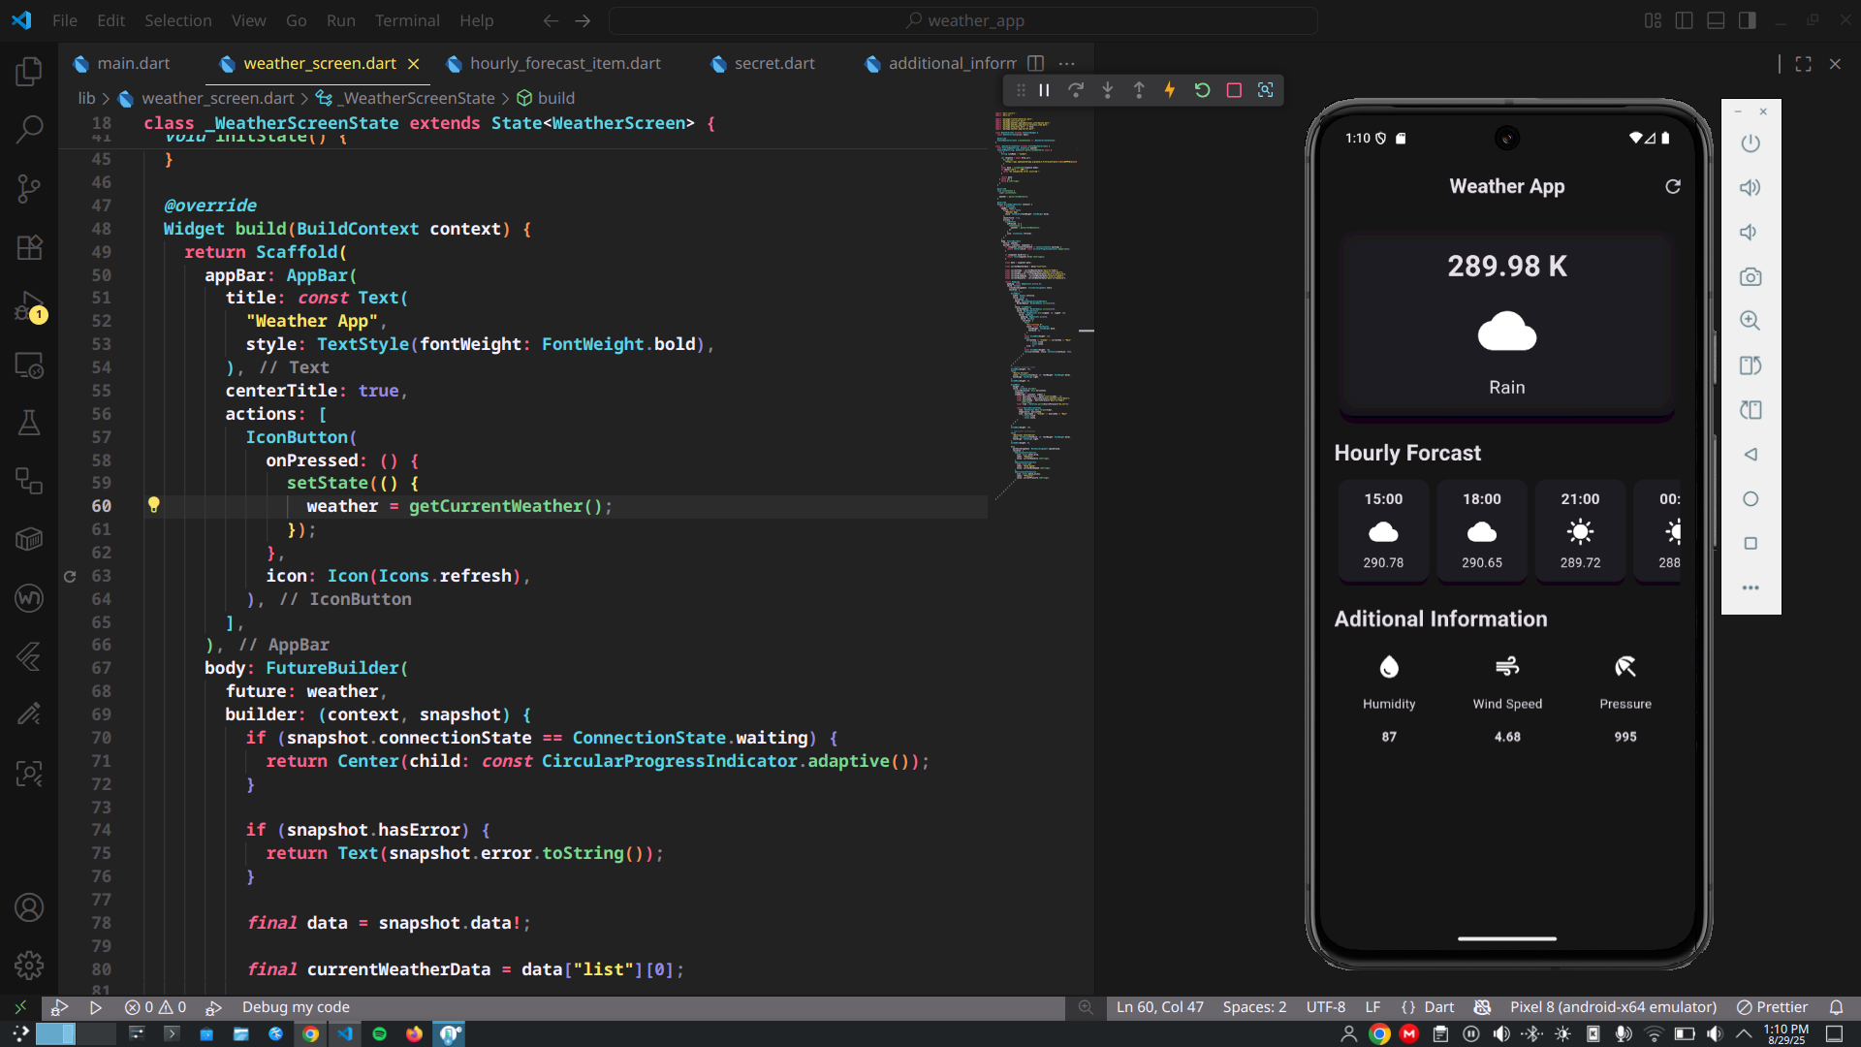The width and height of the screenshot is (1861, 1047).
Task: Take emulator screenshot with camera icon
Action: [1750, 277]
